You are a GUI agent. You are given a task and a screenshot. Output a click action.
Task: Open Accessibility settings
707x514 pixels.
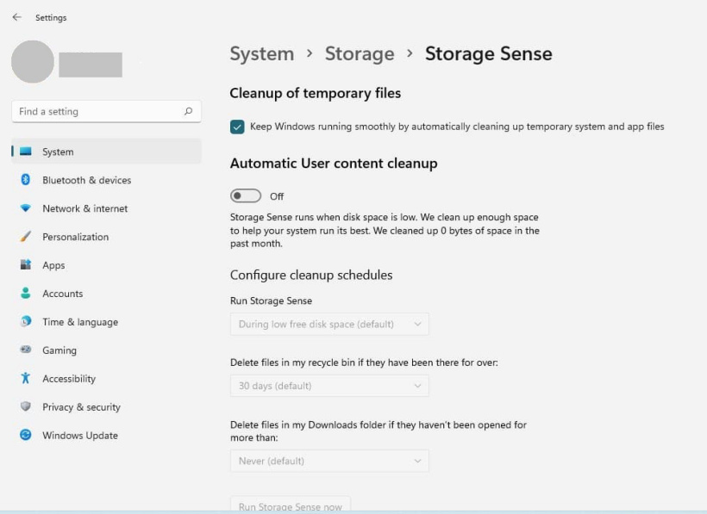106,378
